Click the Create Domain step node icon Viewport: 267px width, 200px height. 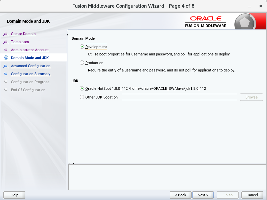pos(6,34)
